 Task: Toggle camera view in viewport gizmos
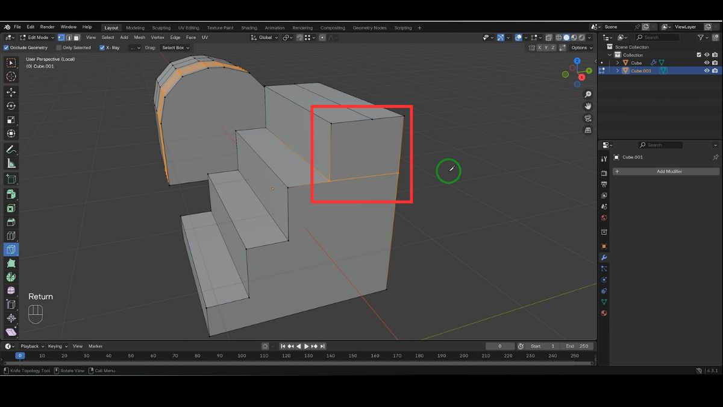pos(588,118)
